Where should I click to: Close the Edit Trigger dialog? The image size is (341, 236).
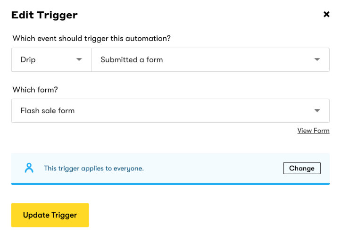coord(326,14)
